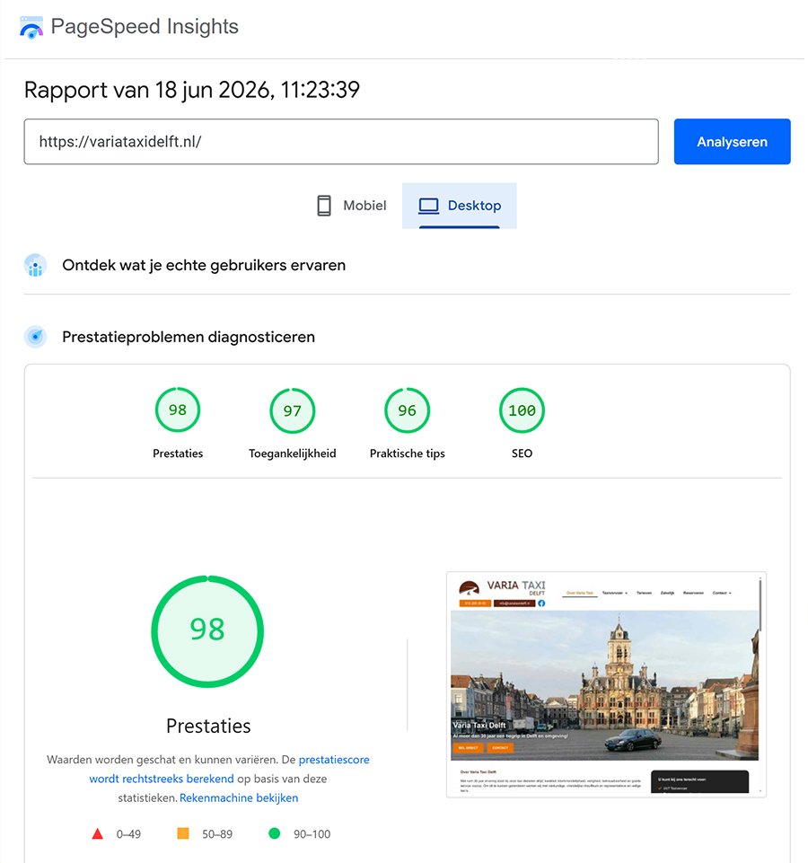Screen dimensions: 808x863
Task: Click the report date 'Rapport van 18 jun 2026'
Action: click(191, 90)
